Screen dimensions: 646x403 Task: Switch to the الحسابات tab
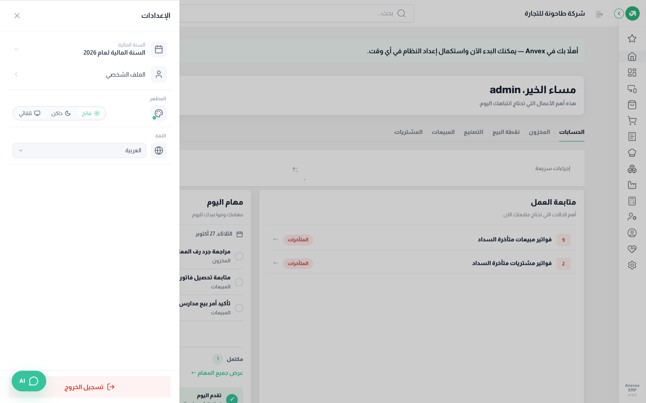point(572,132)
